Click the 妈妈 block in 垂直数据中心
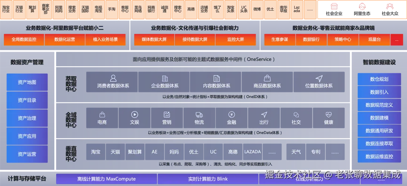 click(x=174, y=152)
